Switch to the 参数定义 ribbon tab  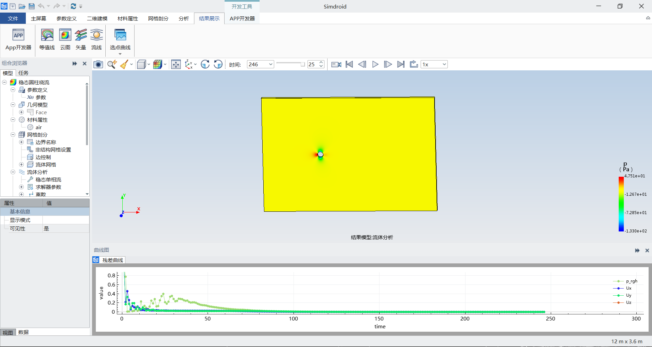(x=67, y=18)
